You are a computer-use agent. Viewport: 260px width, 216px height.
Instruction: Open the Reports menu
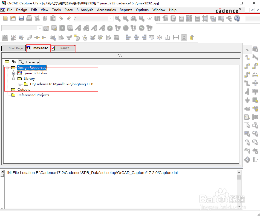(126, 10)
